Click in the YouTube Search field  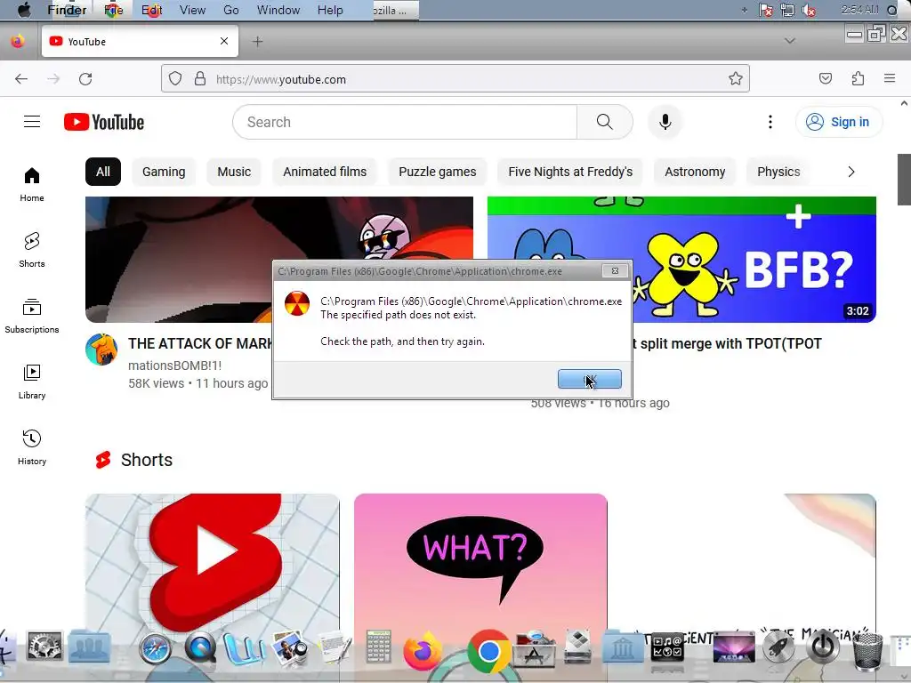405,122
